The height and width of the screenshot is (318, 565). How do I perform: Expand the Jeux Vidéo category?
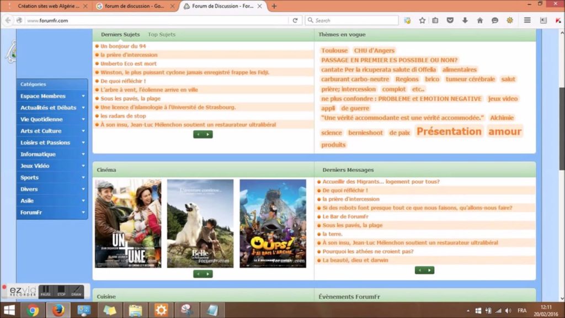coord(52,166)
